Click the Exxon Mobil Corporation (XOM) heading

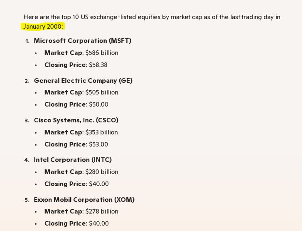pyautogui.click(x=84, y=200)
